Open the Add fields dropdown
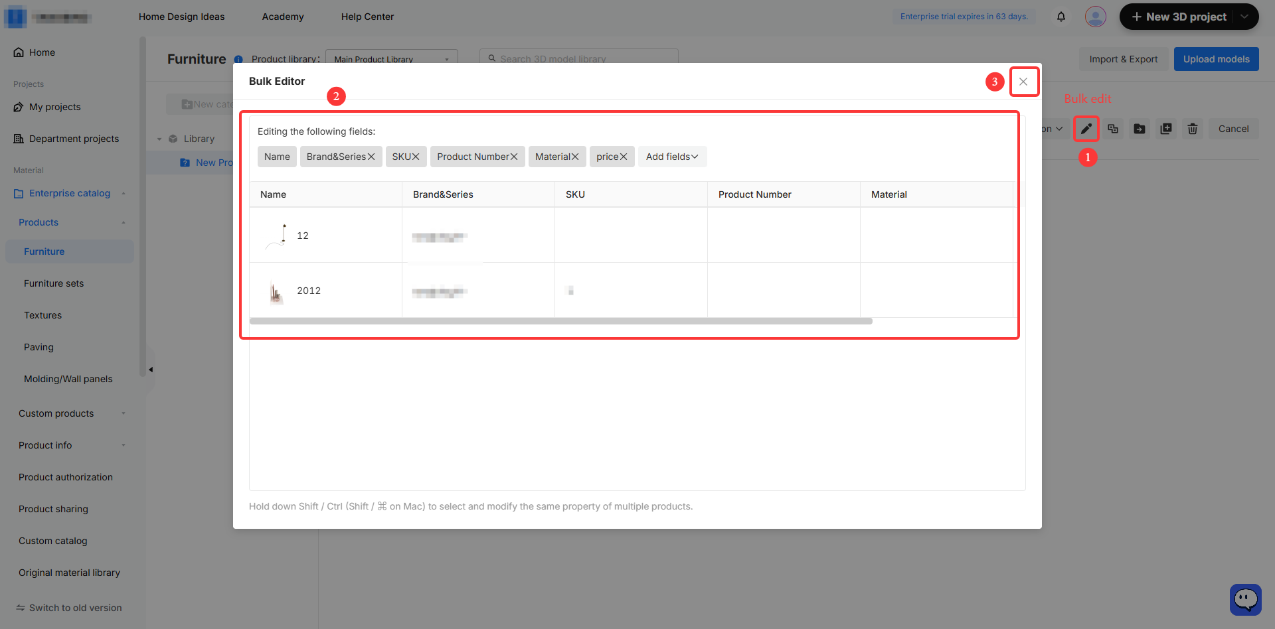 click(x=672, y=157)
